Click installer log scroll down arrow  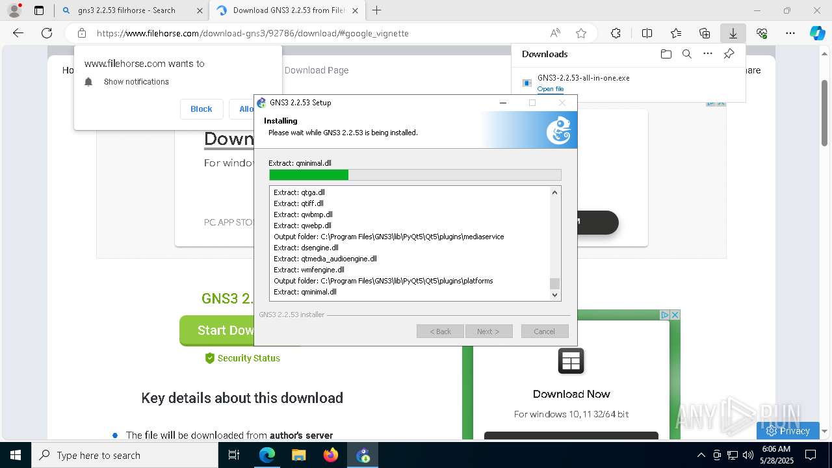click(554, 294)
